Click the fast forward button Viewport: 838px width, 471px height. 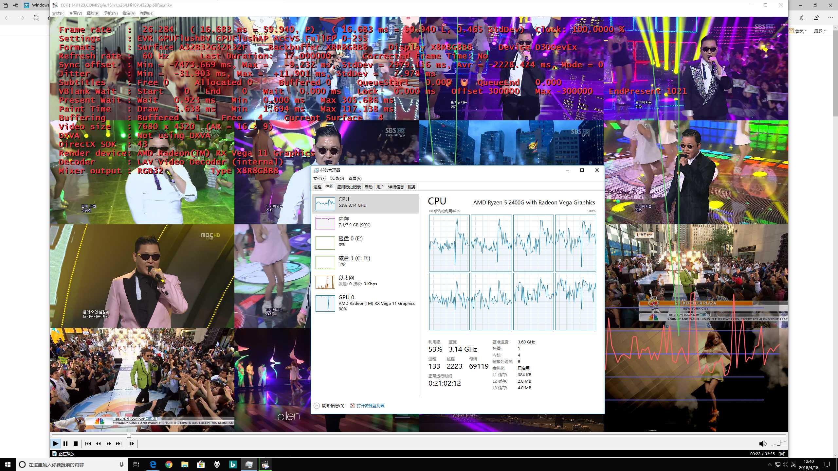point(109,444)
